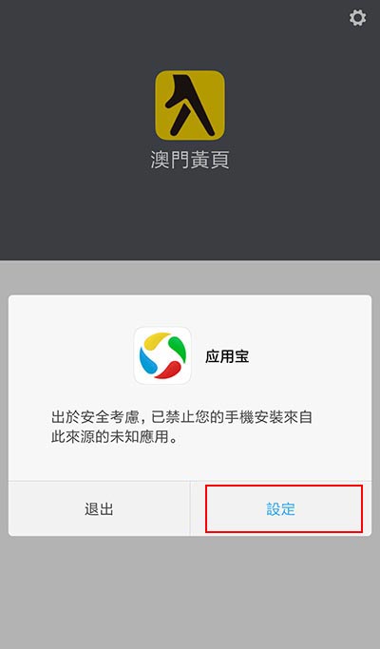Image resolution: width=380 pixels, height=649 pixels.
Task: Select the walking fingers Yellow Pages logo
Action: tap(190, 105)
